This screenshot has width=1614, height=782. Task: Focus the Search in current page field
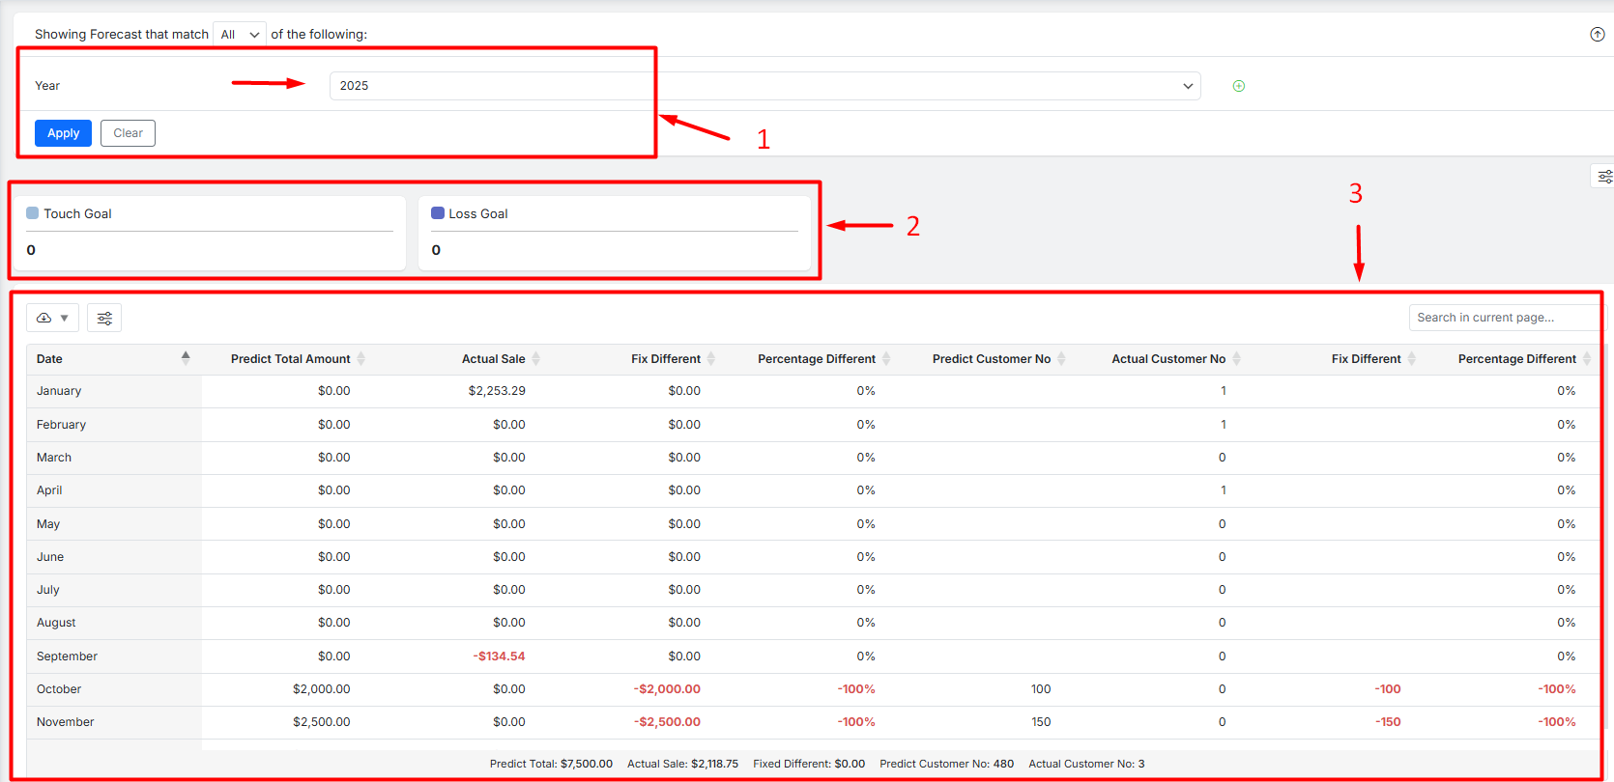1503,318
